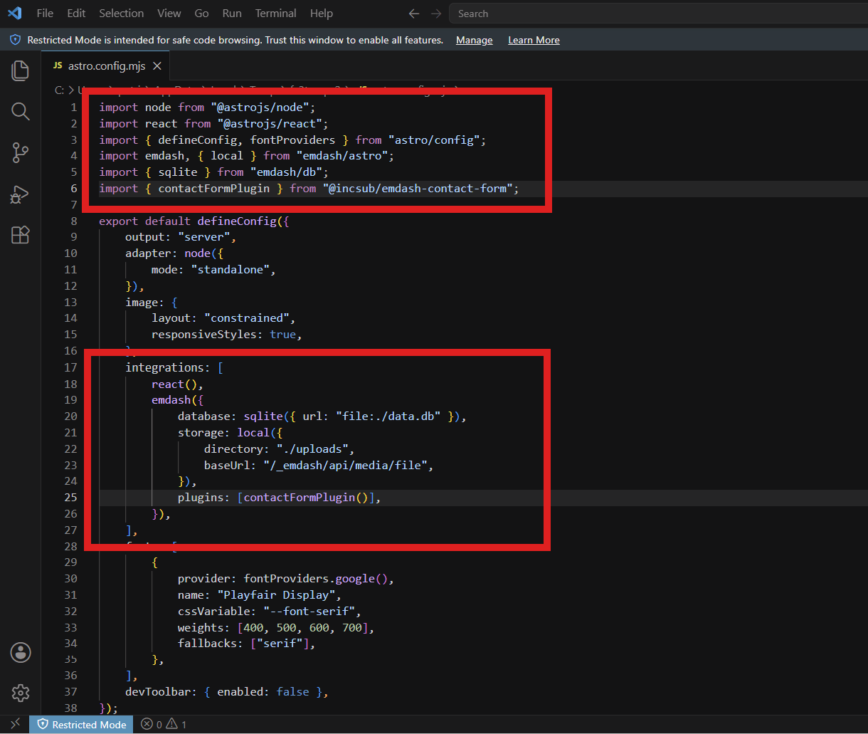Click fontProviders.google() on line 30
Image resolution: width=868 pixels, height=734 pixels.
(x=315, y=579)
